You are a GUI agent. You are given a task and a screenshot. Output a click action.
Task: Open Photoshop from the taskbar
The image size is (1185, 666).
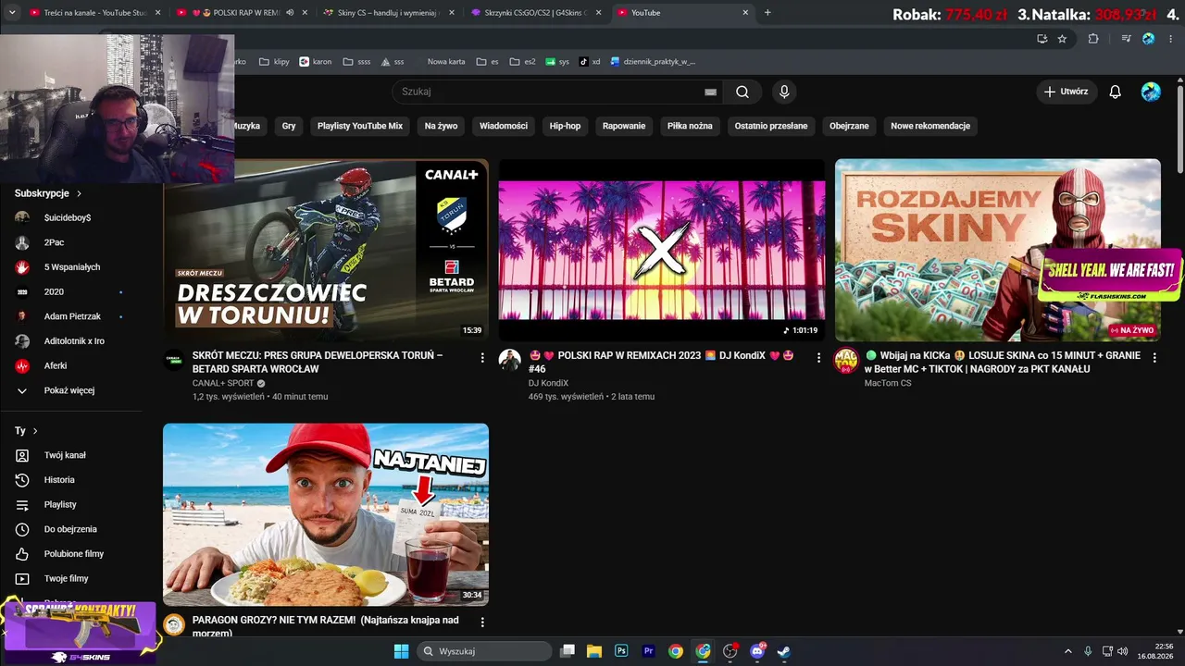[621, 651]
